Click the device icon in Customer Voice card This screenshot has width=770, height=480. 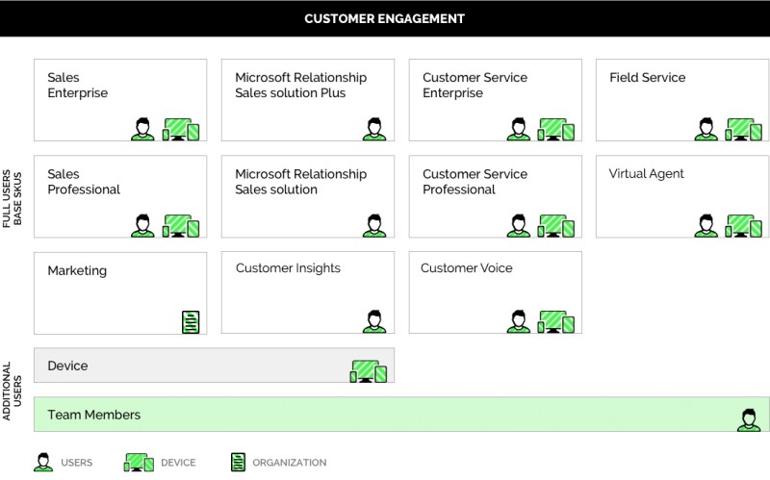(x=556, y=322)
